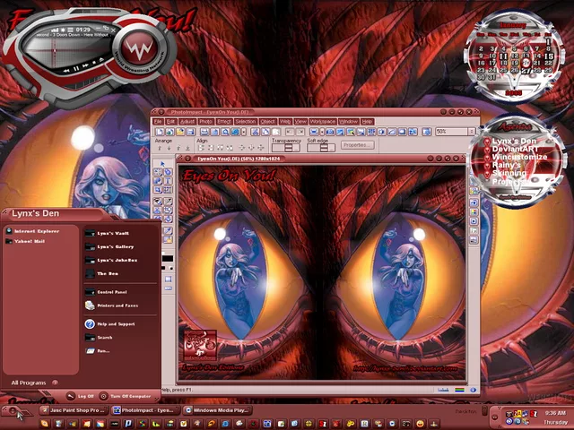Skip to next track in media player
574x430 pixels.
coord(85,65)
